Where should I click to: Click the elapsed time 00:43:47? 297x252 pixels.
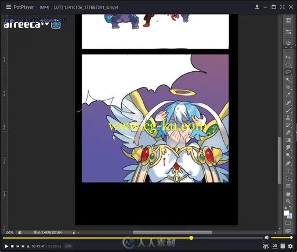tap(38, 246)
